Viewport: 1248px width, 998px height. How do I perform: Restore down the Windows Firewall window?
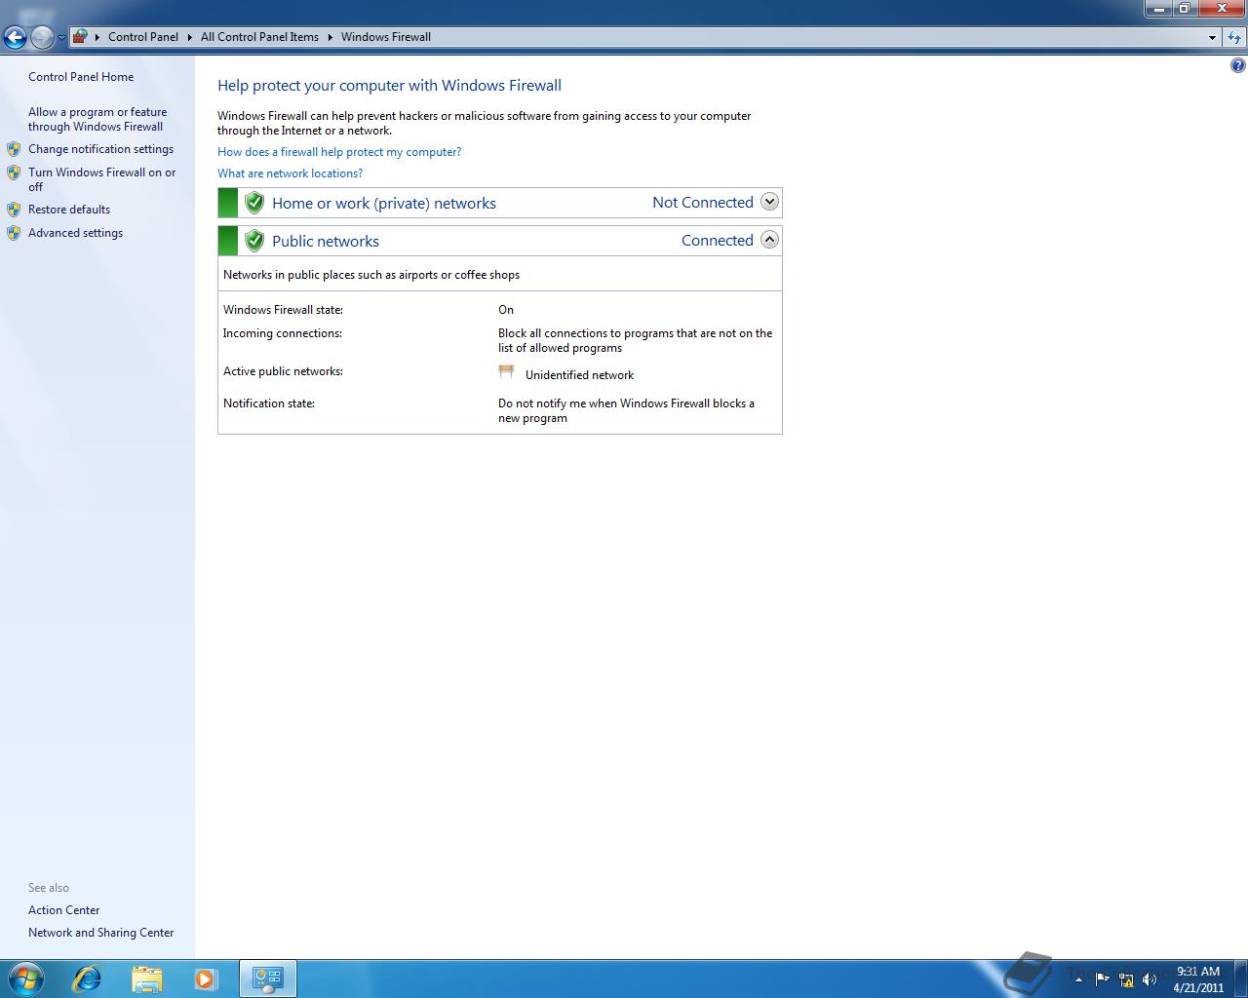(x=1184, y=9)
